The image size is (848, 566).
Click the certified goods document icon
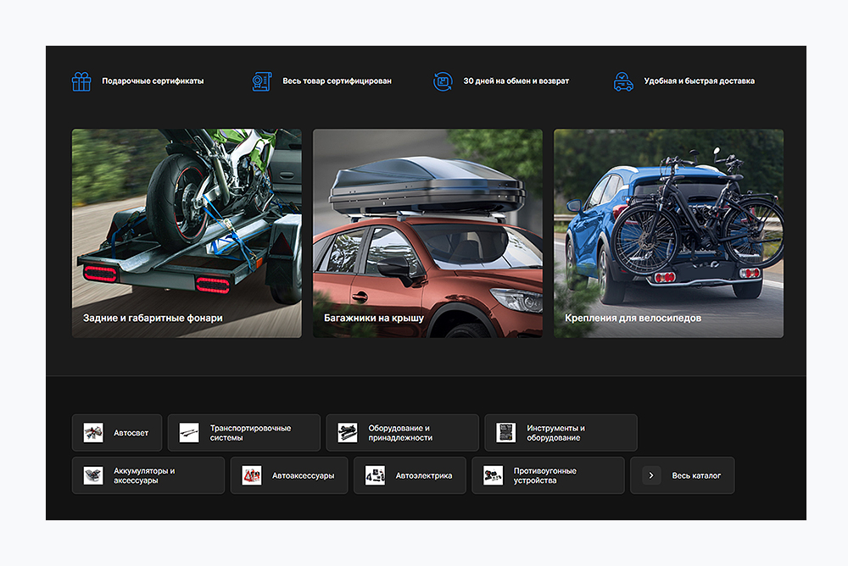point(262,81)
